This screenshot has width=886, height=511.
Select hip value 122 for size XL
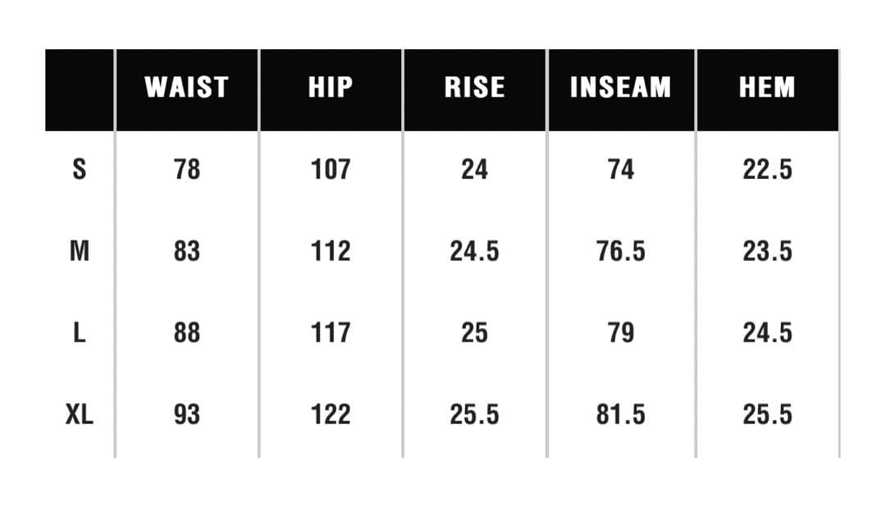pos(331,415)
